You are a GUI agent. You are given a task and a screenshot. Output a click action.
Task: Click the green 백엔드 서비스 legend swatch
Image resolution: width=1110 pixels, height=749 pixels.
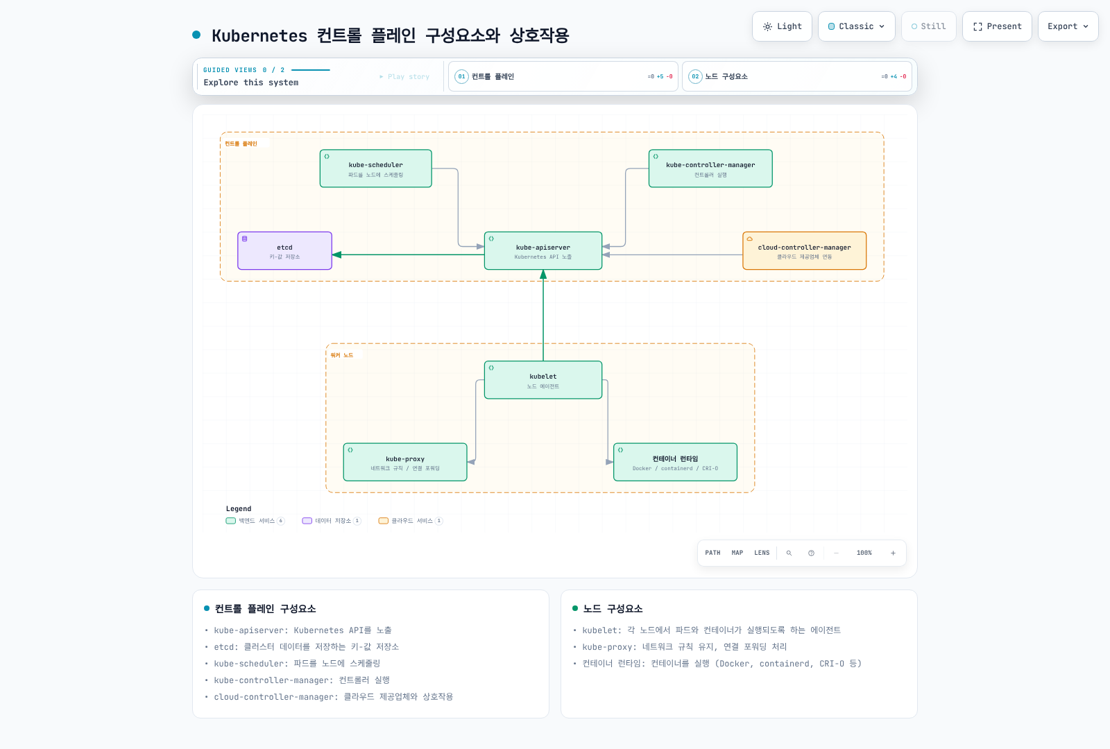click(x=230, y=521)
